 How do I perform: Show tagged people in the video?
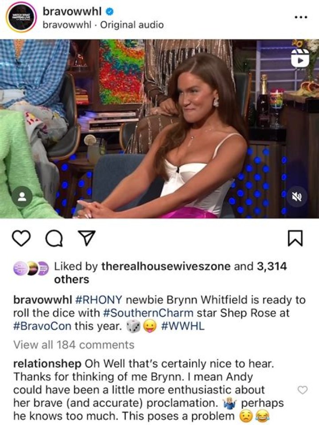coord(22,197)
